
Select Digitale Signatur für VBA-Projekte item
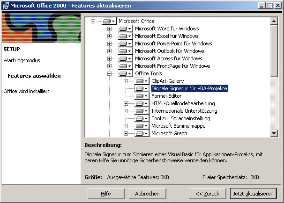(189, 88)
